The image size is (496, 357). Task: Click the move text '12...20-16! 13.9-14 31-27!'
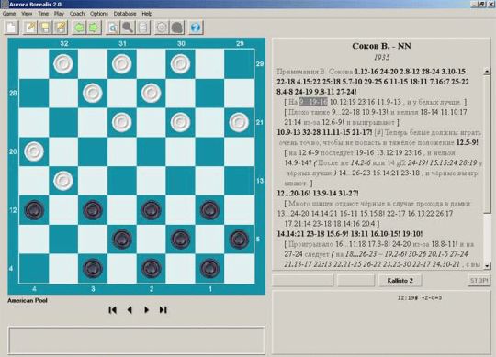(x=318, y=194)
